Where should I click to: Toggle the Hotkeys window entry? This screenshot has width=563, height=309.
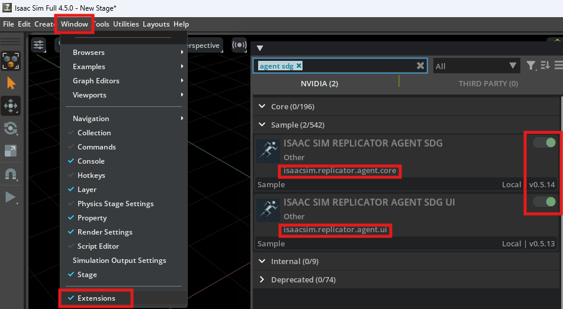[124, 175]
